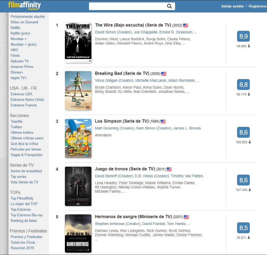Open the Los Simpson poster image
267x255 pixels.
click(x=78, y=138)
